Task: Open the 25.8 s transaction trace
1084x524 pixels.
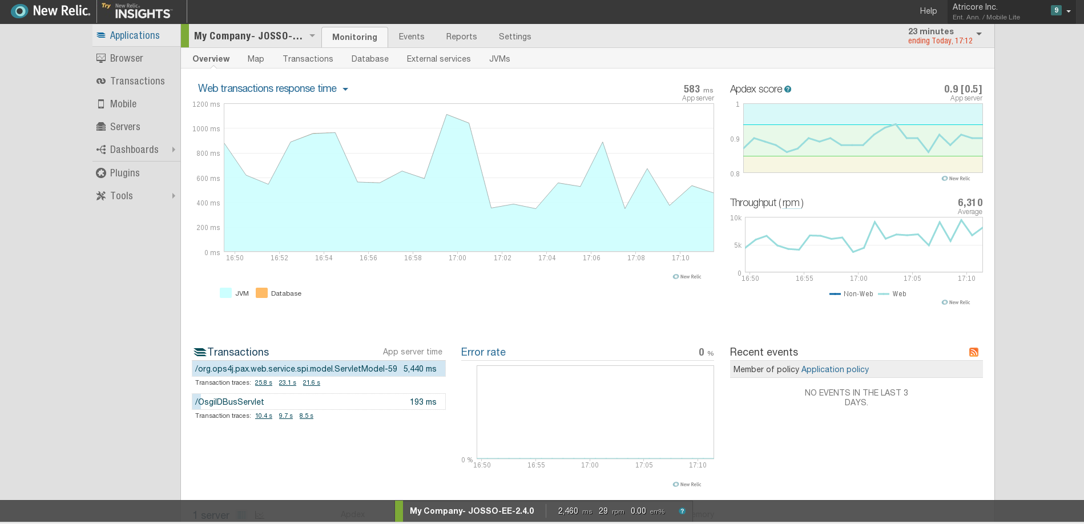Action: point(263,382)
